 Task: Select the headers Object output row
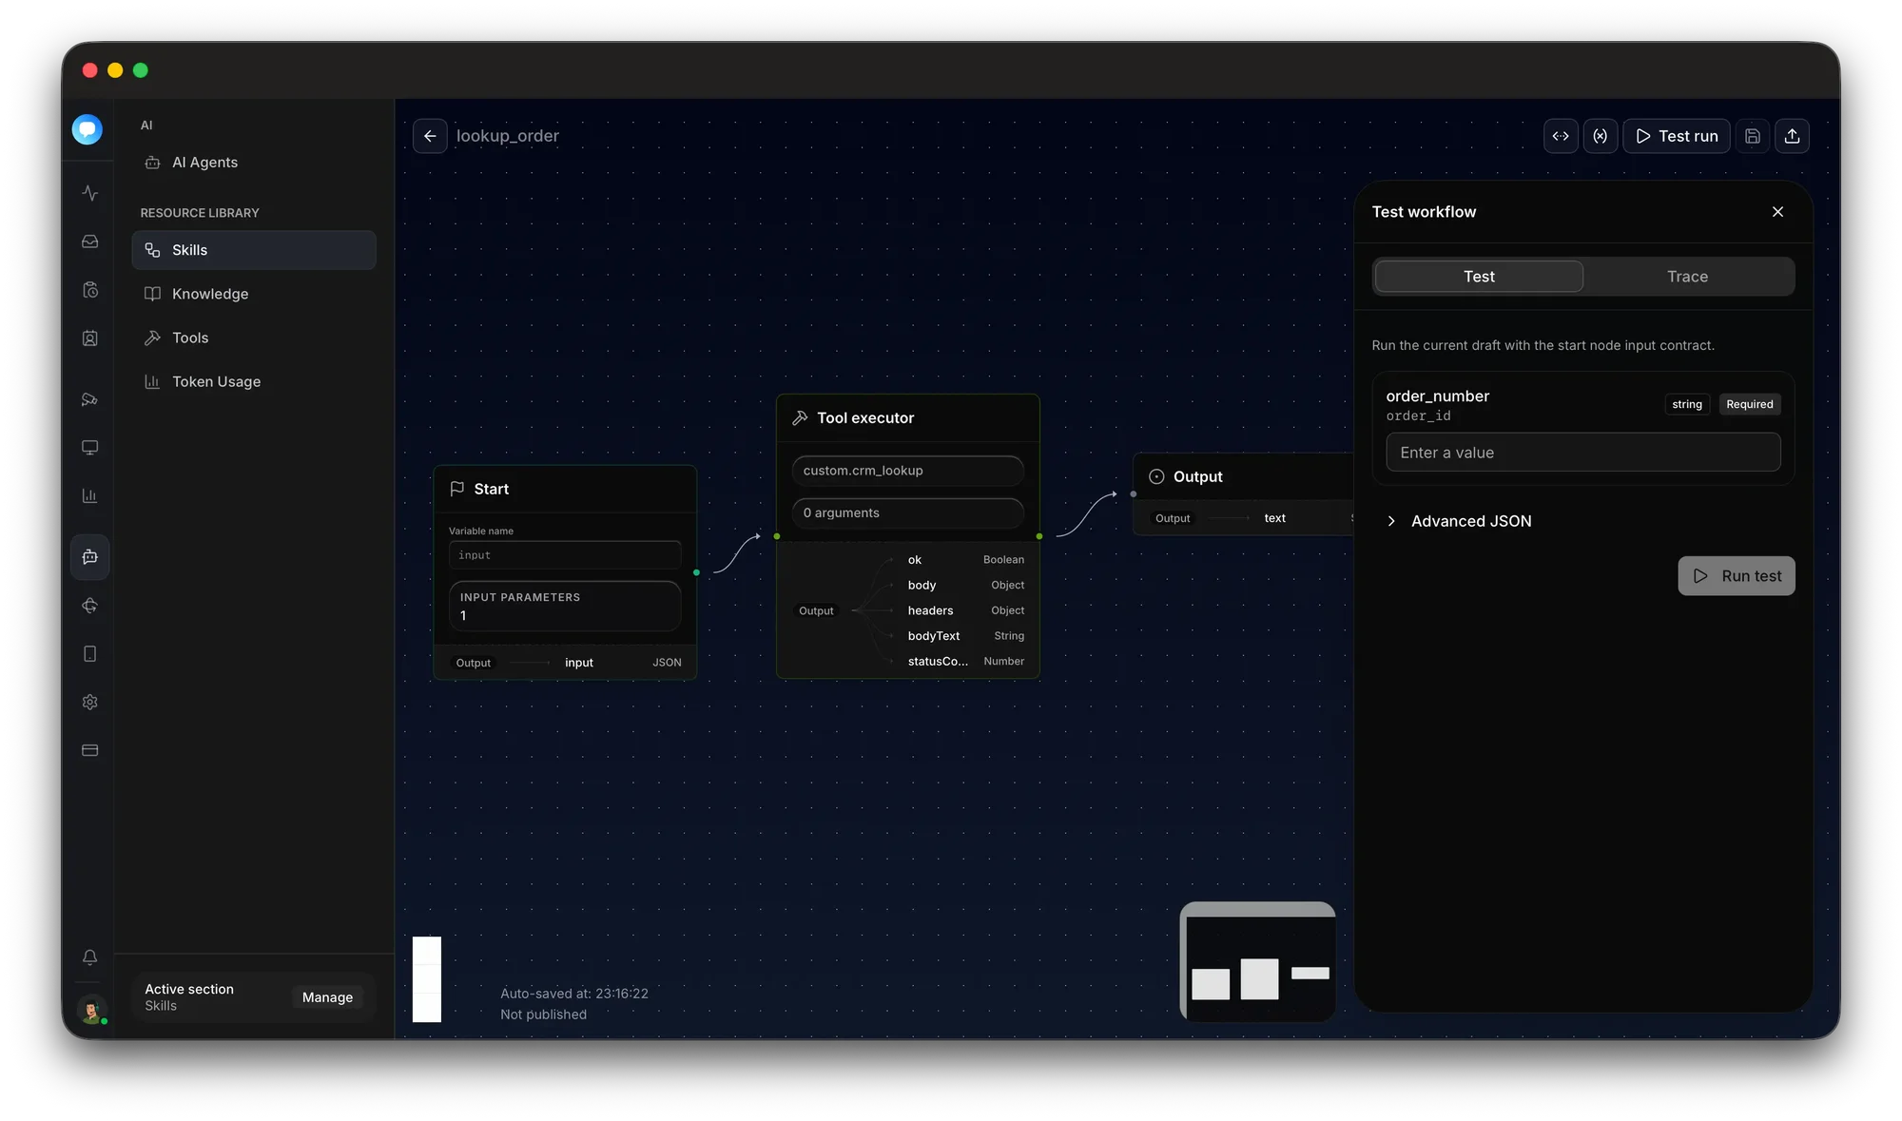pos(964,610)
